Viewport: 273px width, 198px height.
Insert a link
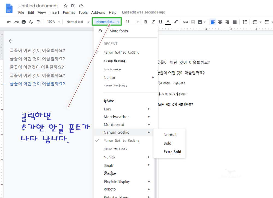[186, 22]
